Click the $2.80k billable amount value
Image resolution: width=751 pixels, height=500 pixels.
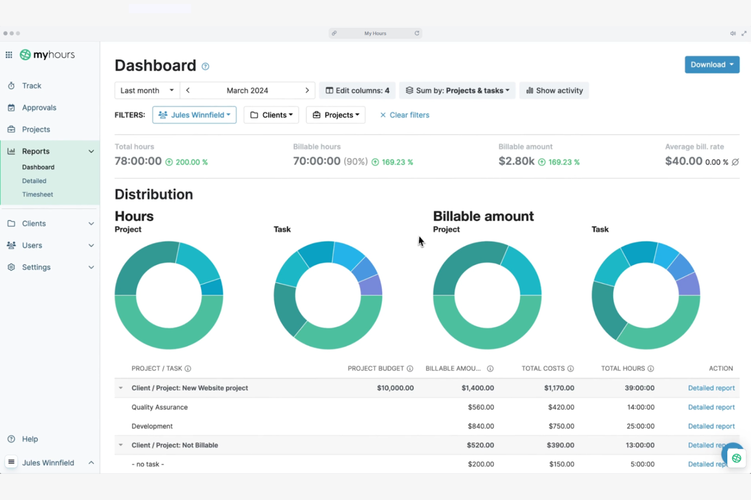tap(517, 161)
